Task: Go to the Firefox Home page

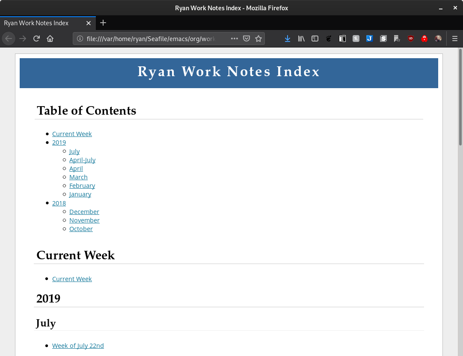Action: click(50, 39)
